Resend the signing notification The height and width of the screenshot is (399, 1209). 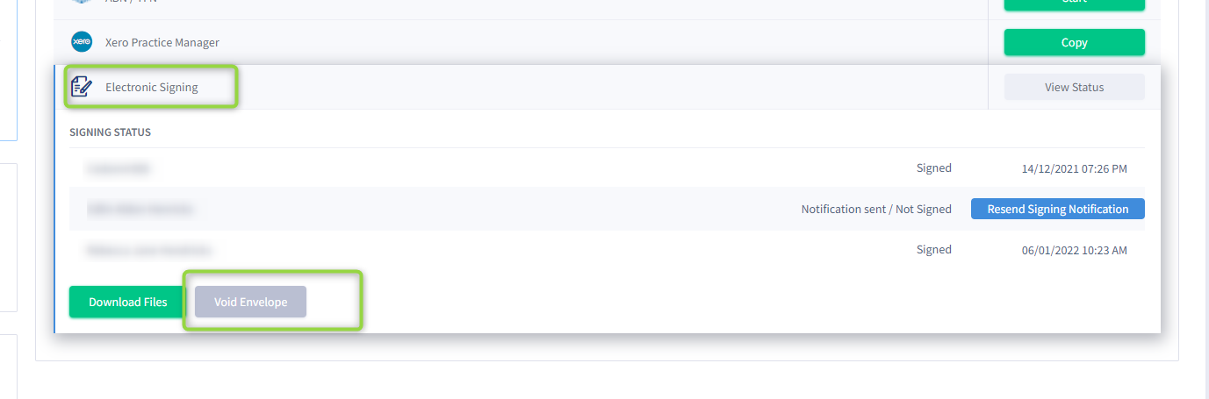point(1057,209)
